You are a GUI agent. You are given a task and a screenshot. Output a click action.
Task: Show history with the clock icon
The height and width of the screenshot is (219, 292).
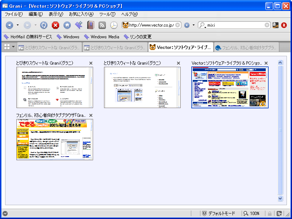[114, 25]
